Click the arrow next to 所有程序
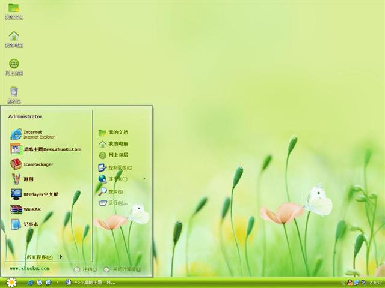385x288 pixels. click(61, 257)
